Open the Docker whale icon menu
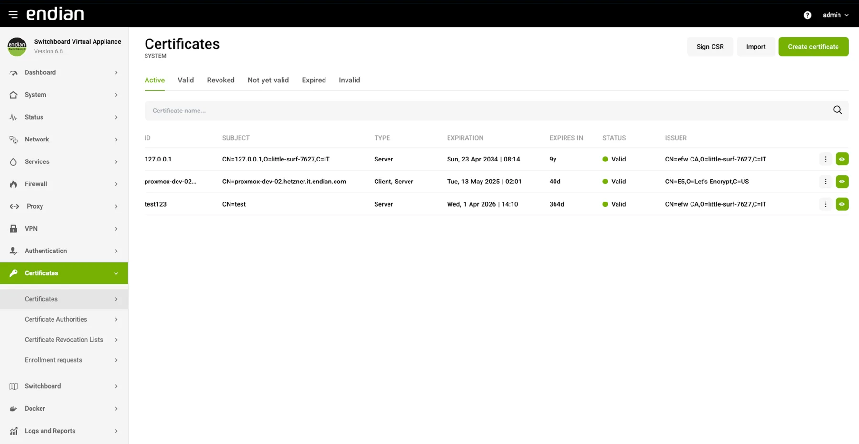The height and width of the screenshot is (444, 859). [13, 409]
